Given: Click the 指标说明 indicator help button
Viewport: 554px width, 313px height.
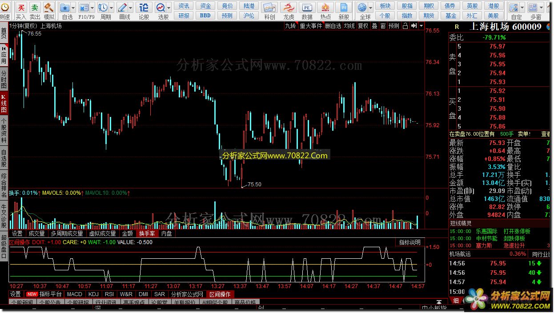Looking at the screenshot, I should point(409,242).
